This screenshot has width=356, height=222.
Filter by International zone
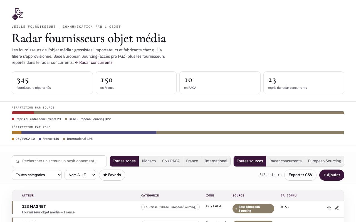coord(216,161)
